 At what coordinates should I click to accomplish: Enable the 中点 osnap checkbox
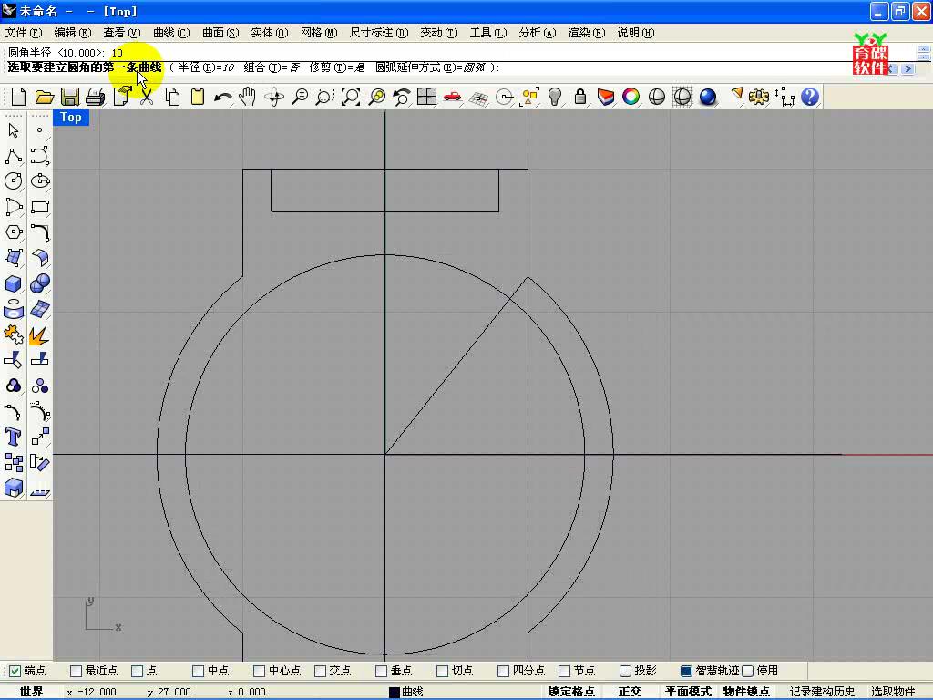pos(198,671)
